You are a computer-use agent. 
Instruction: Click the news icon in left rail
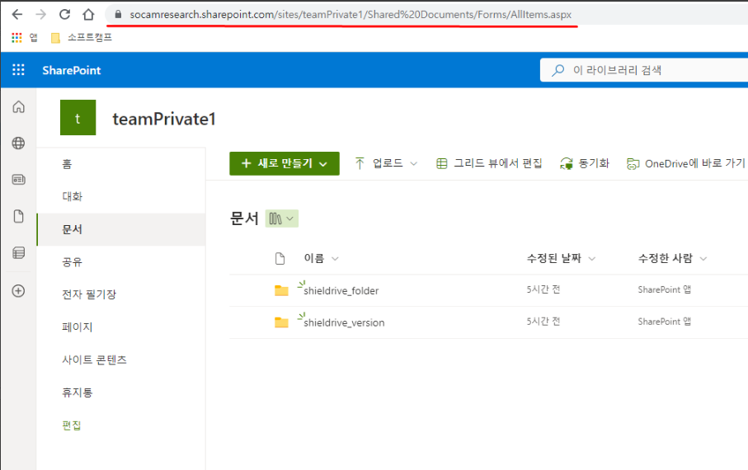coord(18,180)
